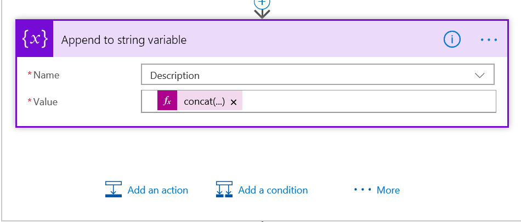521x222 pixels.
Task: Open the concat(...) expression token
Action: point(204,101)
